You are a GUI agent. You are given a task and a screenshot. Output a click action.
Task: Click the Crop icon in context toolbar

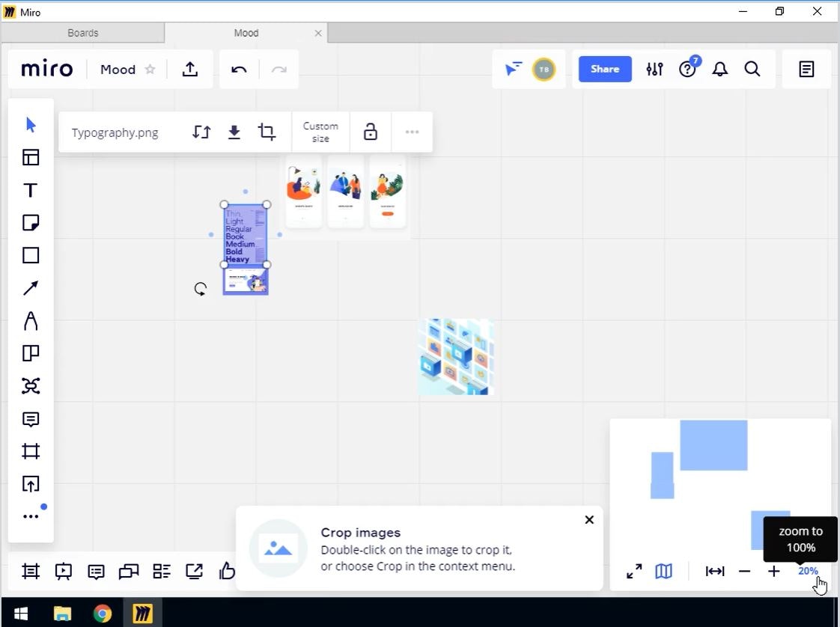point(267,132)
